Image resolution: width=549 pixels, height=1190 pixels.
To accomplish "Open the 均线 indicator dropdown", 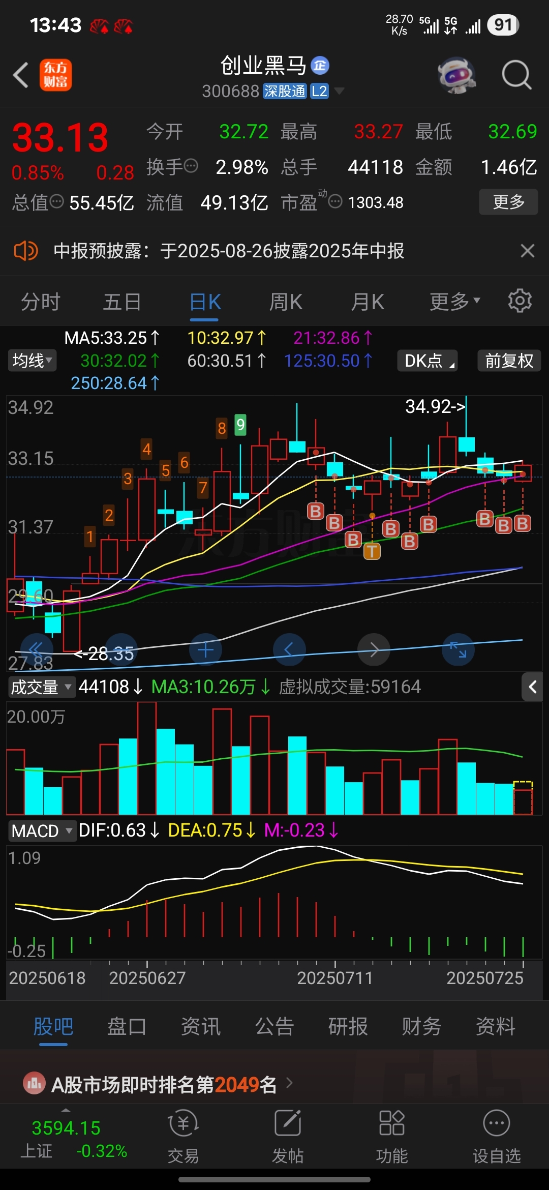I will pos(32,361).
